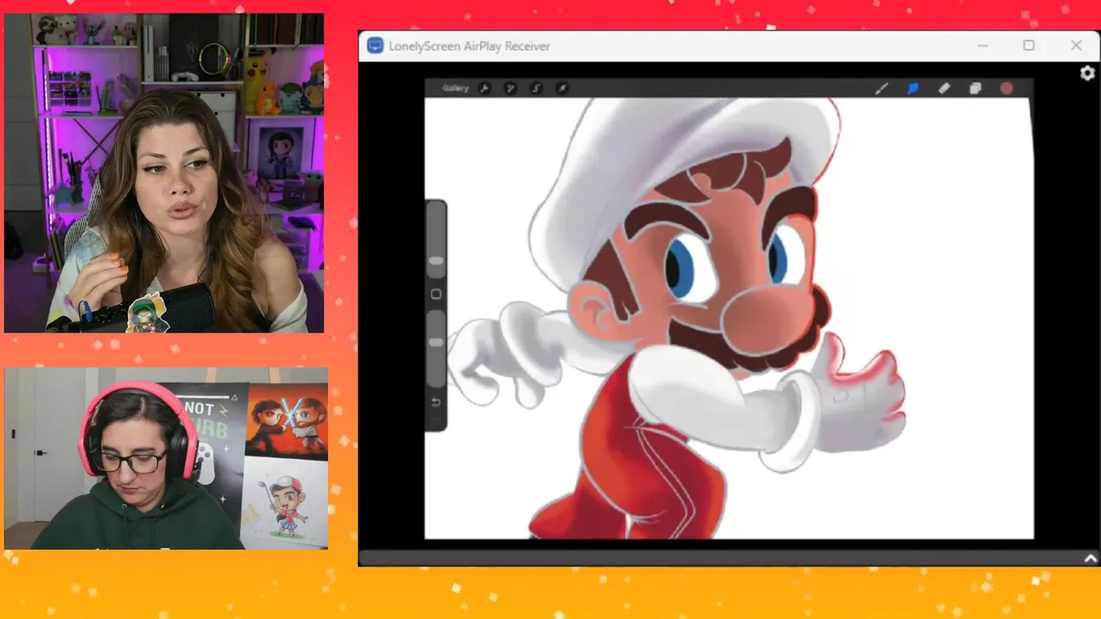This screenshot has height=619, width=1101.
Task: Minimize the LonelyScreen AirPlay Receiver window
Action: (x=982, y=46)
